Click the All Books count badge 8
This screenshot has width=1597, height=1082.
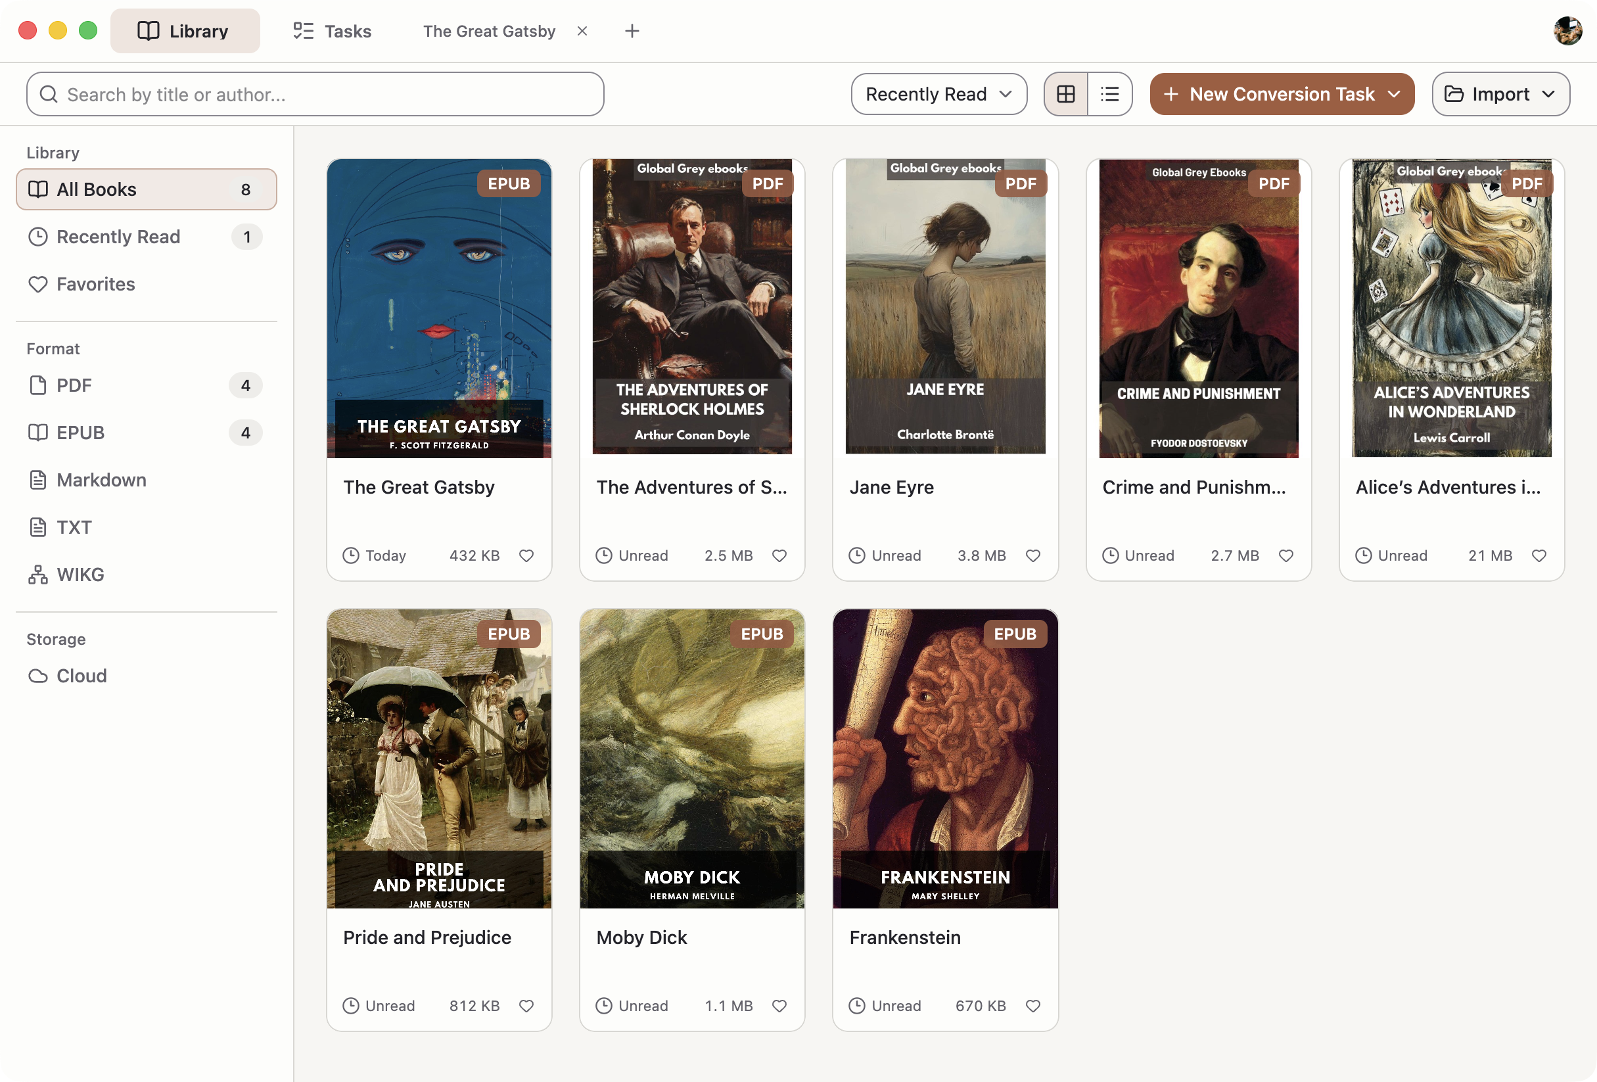(245, 189)
